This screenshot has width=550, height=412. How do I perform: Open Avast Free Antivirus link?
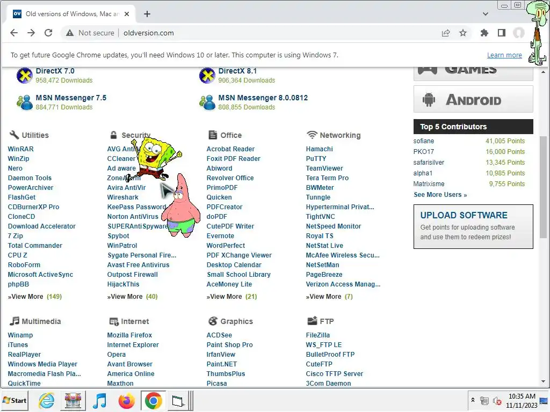[x=138, y=265]
